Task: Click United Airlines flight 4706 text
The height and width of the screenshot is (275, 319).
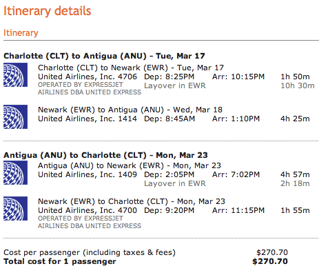Action: coord(88,77)
